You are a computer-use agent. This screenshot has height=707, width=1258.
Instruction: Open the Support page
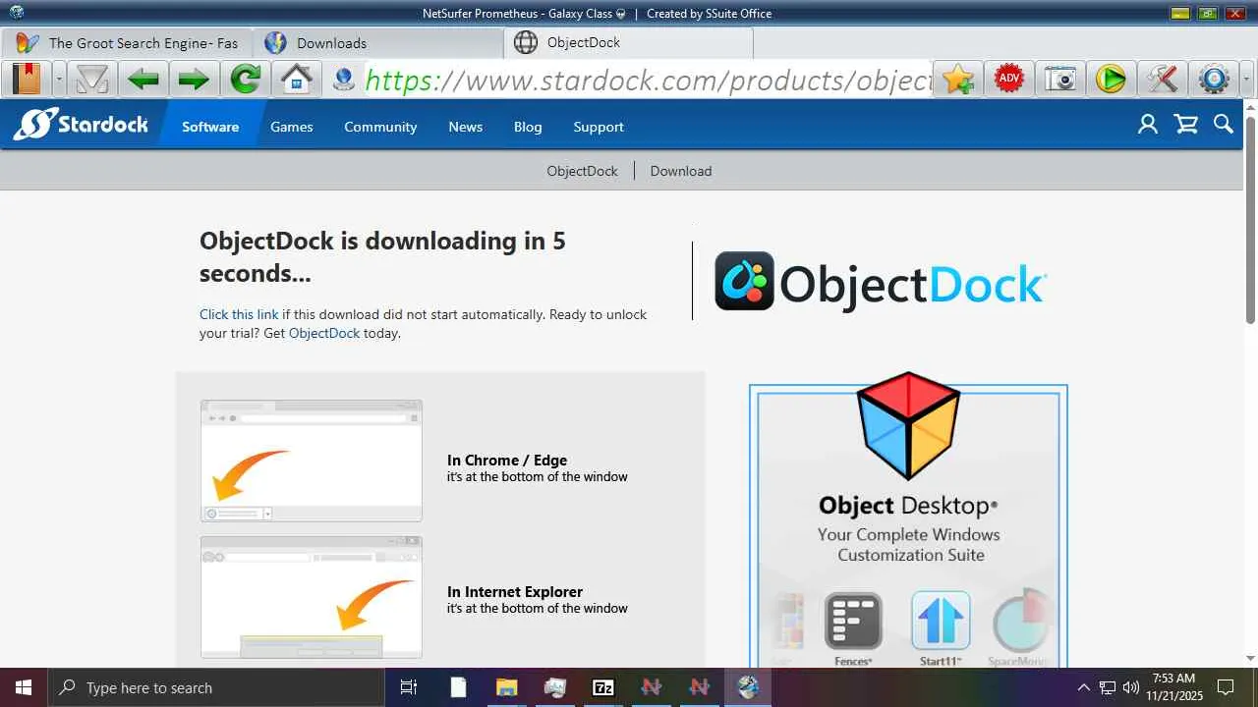[599, 127]
